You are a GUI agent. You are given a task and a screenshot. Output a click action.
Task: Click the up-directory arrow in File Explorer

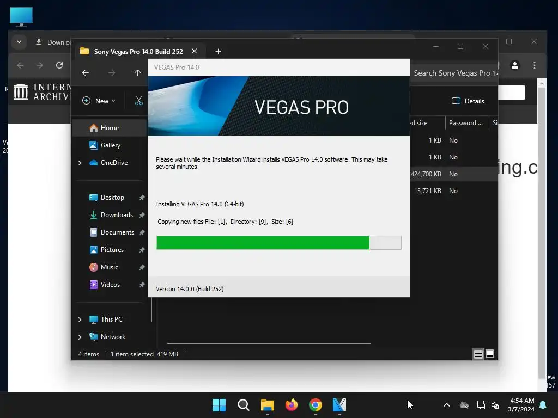138,73
